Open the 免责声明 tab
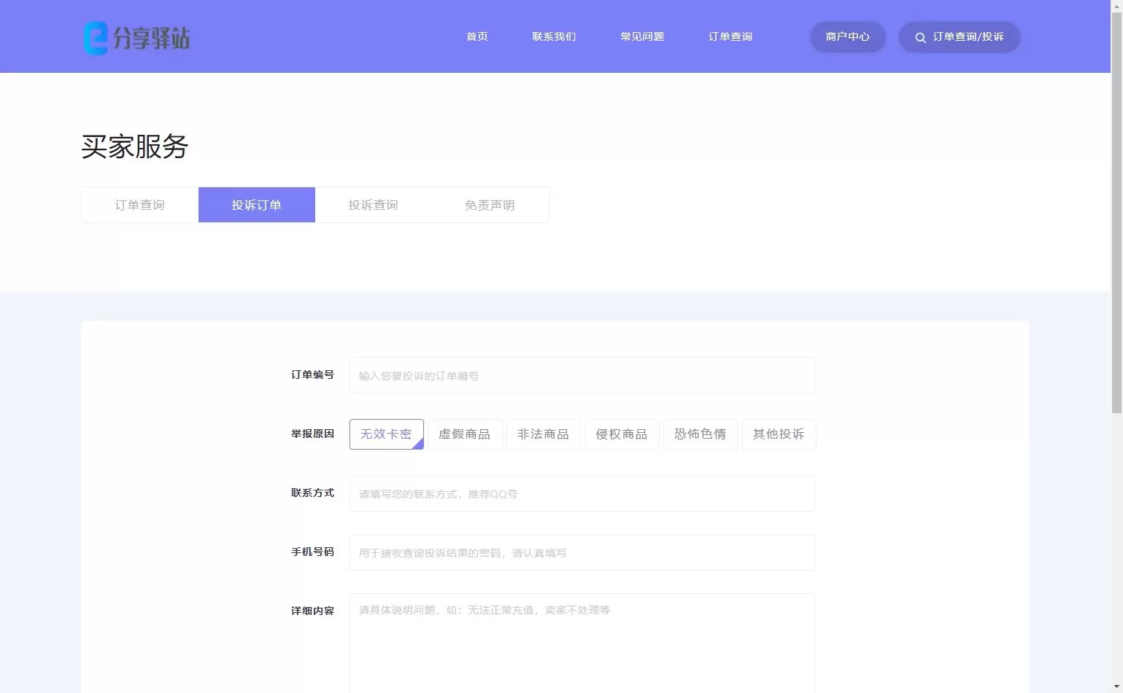 (490, 205)
